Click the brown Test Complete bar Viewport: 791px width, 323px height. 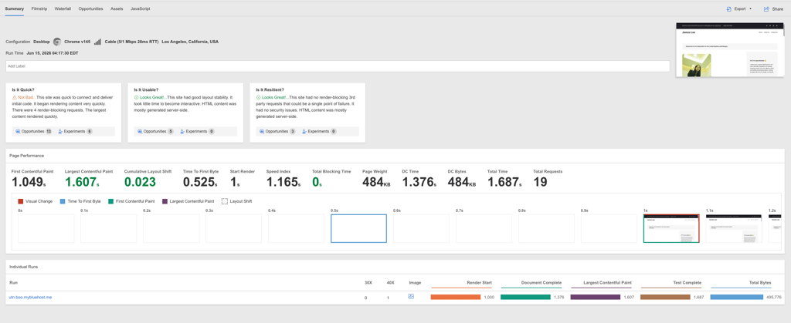tap(665, 298)
